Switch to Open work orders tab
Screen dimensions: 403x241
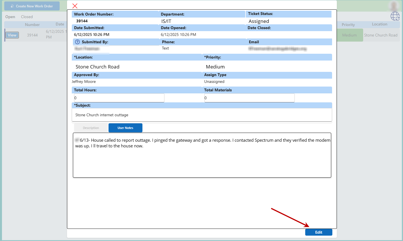pyautogui.click(x=10, y=17)
